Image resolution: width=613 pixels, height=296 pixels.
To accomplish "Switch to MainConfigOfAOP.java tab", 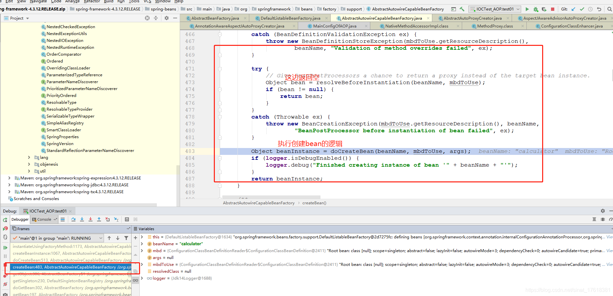I will [x=335, y=26].
